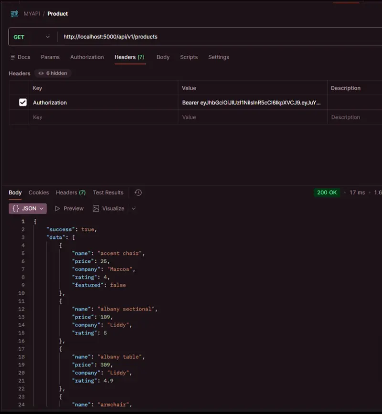Click "armchair" in the JSON response
This screenshot has width=382, height=414.
[113, 405]
